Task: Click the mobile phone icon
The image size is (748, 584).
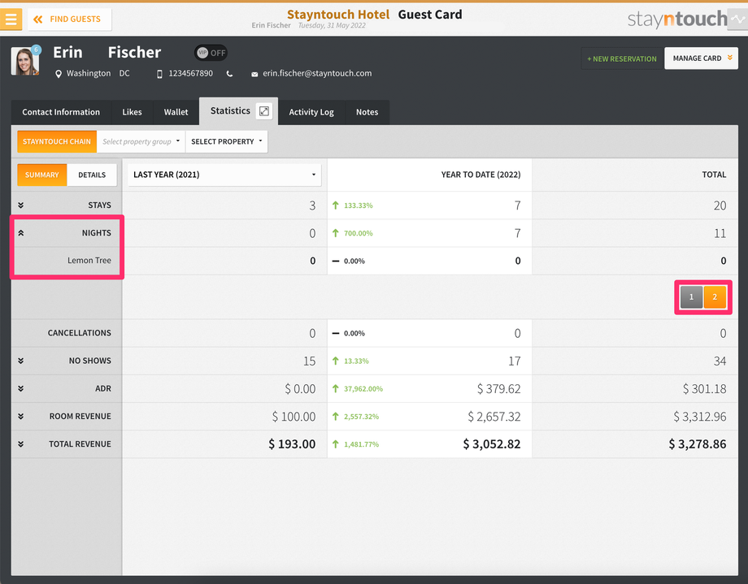Action: (159, 74)
